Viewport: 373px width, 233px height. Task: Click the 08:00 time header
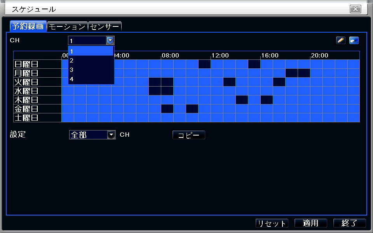coord(170,56)
